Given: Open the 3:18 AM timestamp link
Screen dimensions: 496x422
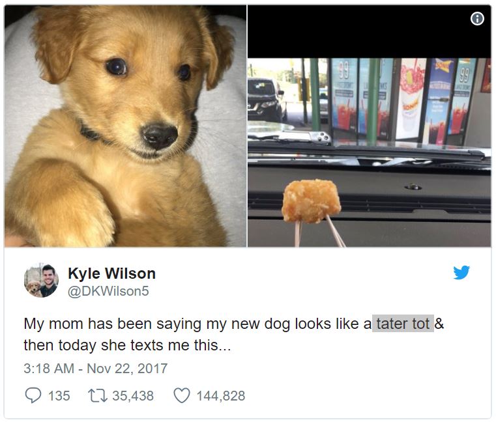Looking at the screenshot, I should pos(49,369).
